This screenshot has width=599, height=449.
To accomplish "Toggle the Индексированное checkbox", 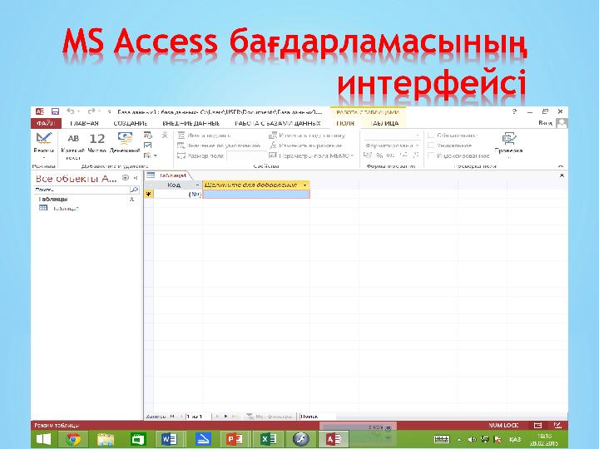I will pos(431,155).
